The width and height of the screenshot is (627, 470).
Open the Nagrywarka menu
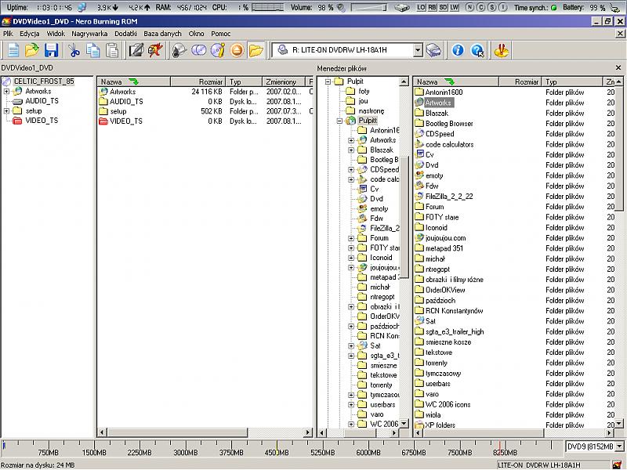[89, 34]
